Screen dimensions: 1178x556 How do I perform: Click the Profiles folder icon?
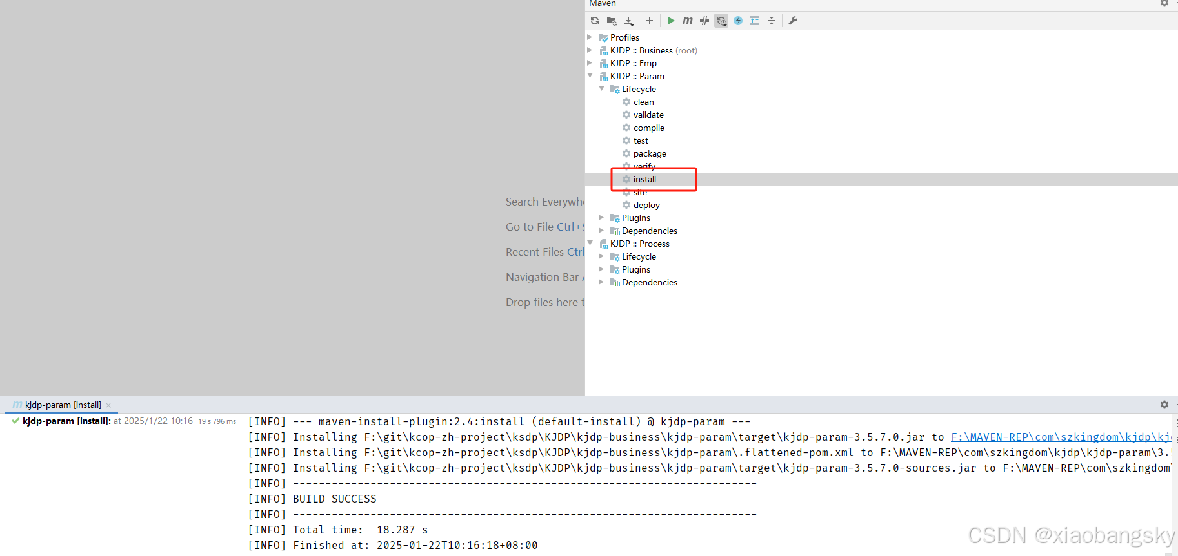603,37
